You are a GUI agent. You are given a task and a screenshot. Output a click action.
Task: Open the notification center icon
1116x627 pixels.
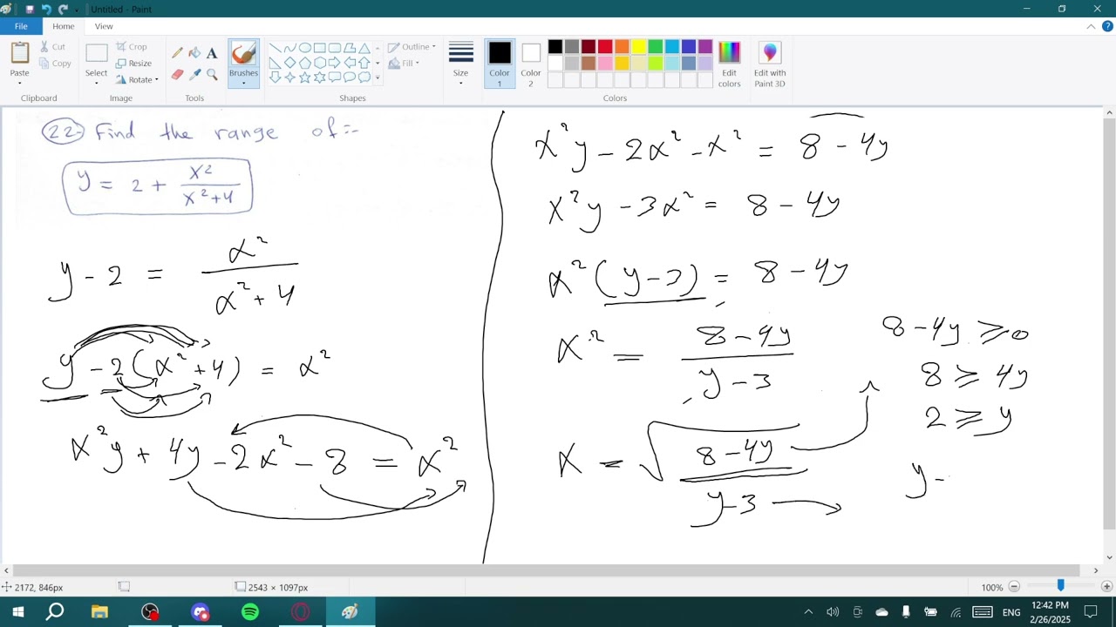(1090, 612)
